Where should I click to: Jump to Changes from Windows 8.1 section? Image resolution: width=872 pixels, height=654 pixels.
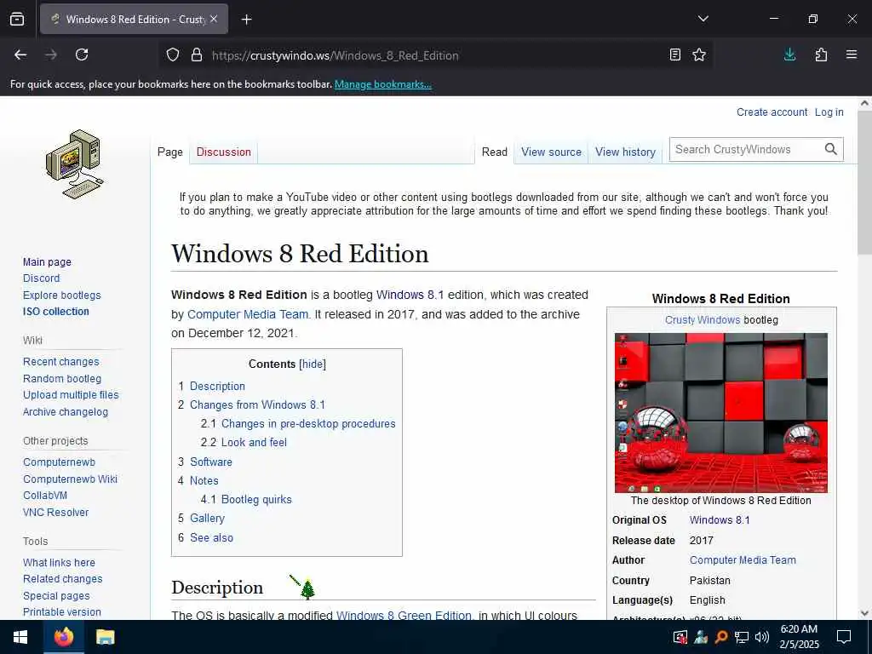coord(257,404)
